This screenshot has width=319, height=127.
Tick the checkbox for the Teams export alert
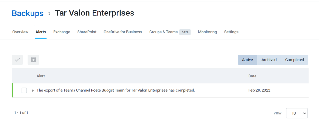pos(24,90)
